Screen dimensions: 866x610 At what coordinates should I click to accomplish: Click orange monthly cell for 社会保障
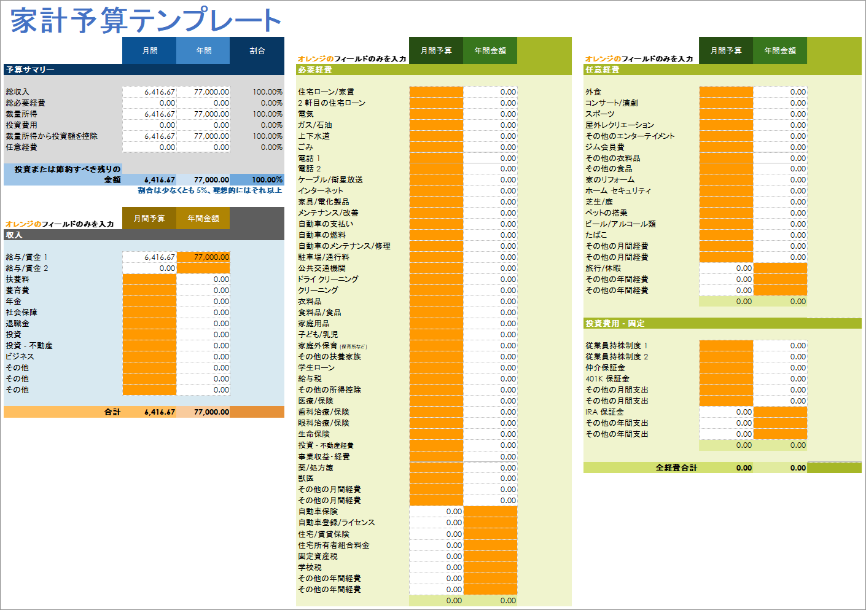click(149, 312)
